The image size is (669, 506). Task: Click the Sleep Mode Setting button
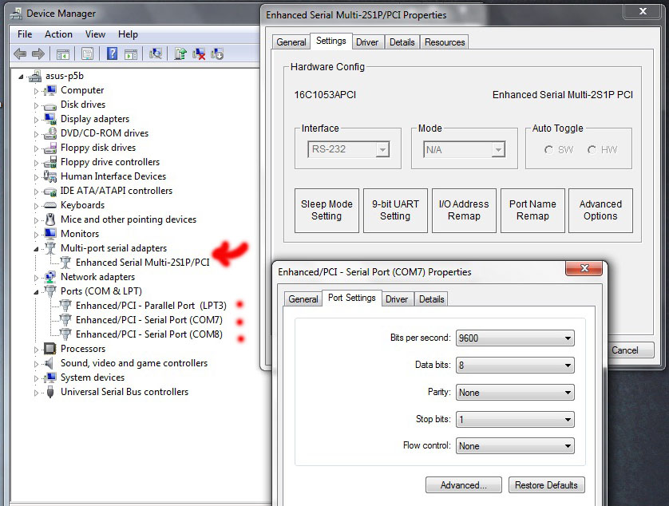(x=327, y=211)
